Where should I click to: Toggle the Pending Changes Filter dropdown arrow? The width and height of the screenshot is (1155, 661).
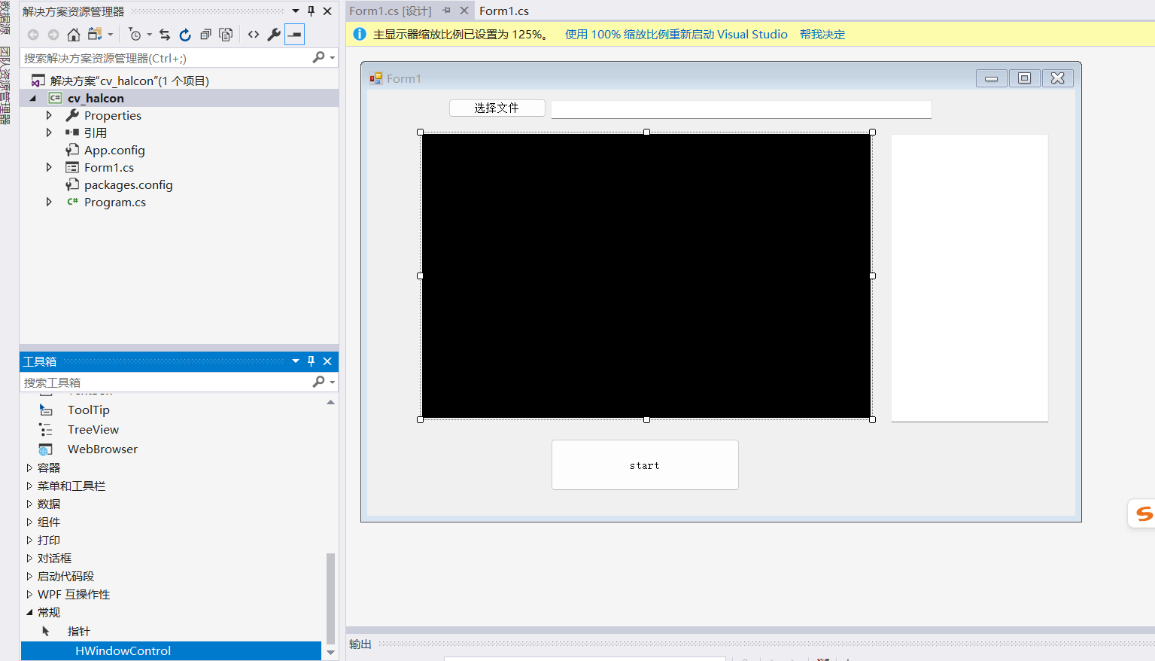(x=149, y=34)
